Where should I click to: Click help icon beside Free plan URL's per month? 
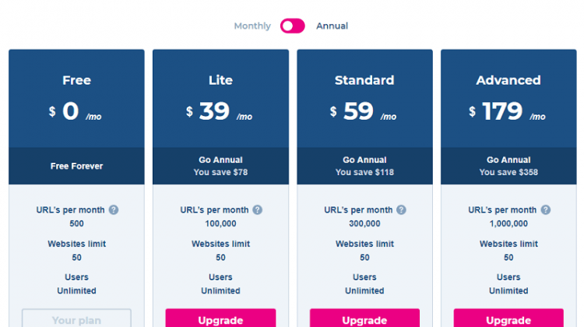click(x=114, y=210)
